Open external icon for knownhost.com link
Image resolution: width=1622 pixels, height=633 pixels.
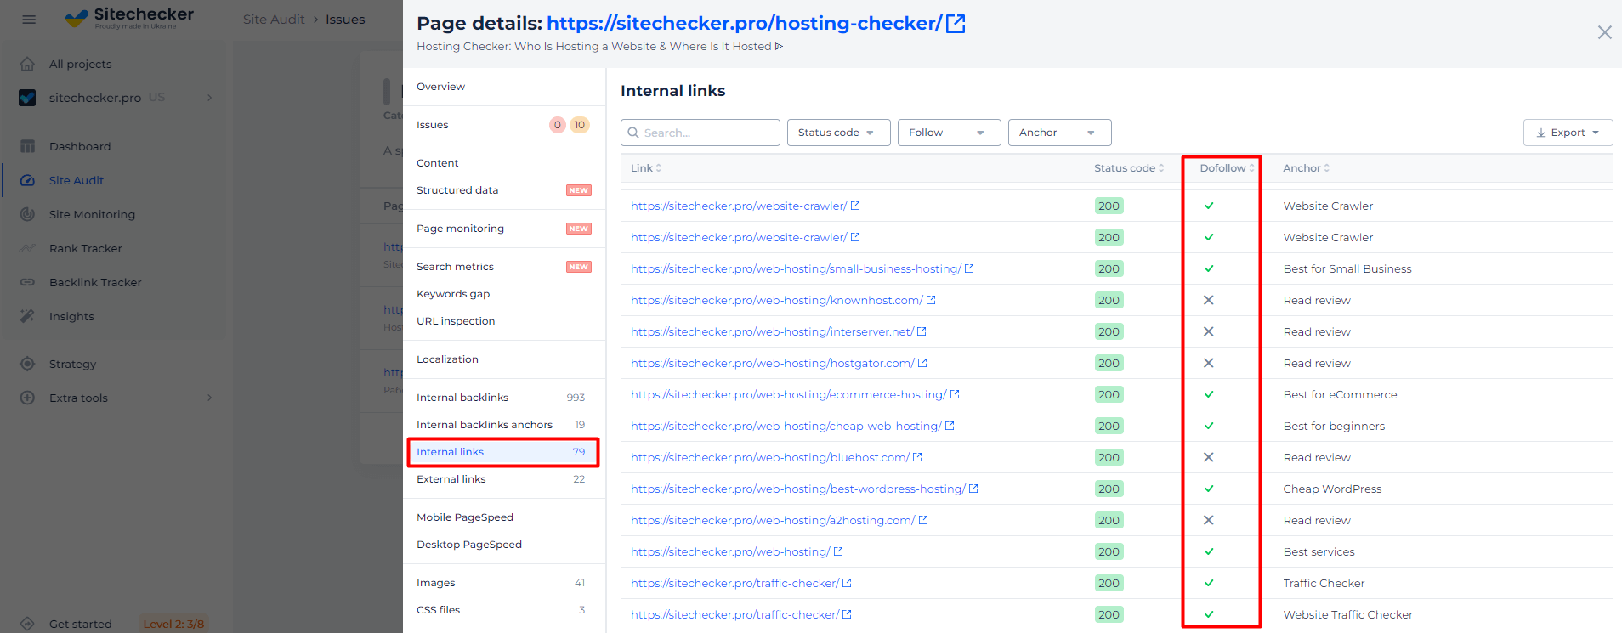[931, 300]
